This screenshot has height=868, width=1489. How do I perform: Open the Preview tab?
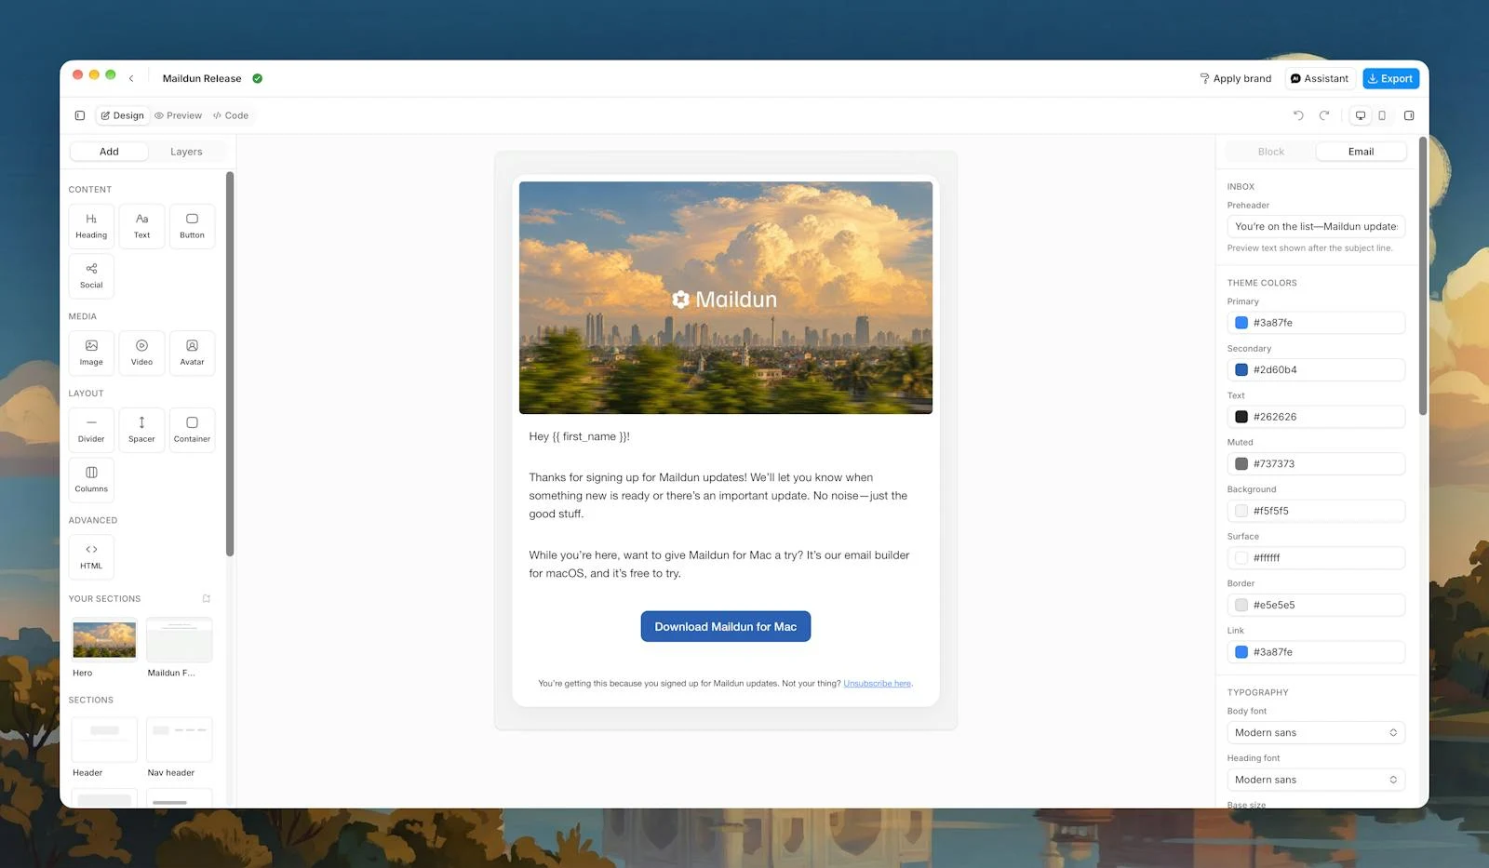(x=178, y=115)
